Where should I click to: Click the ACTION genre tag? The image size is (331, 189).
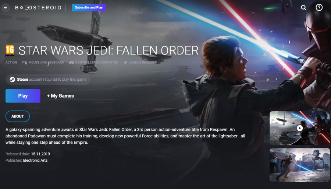pos(11,62)
